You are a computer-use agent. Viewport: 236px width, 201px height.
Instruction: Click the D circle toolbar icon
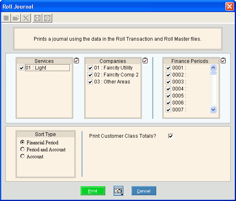pos(47,18)
